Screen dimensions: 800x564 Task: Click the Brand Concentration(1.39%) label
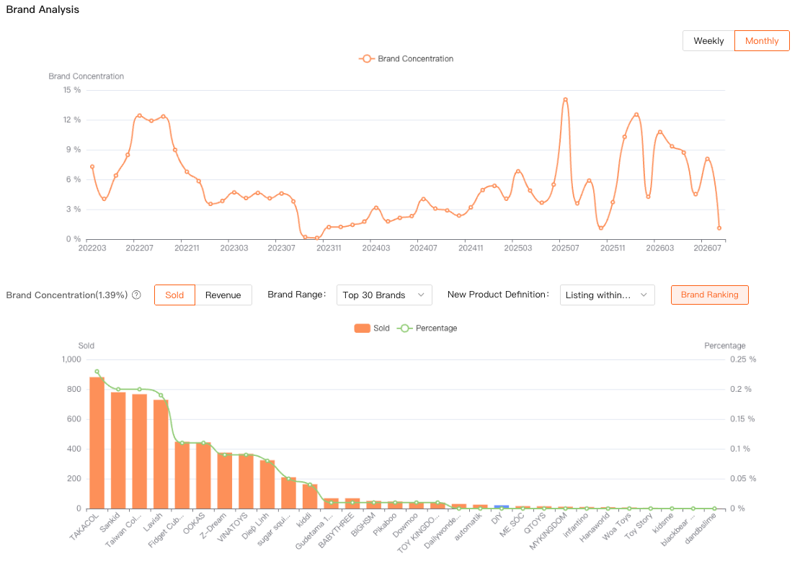pos(67,295)
